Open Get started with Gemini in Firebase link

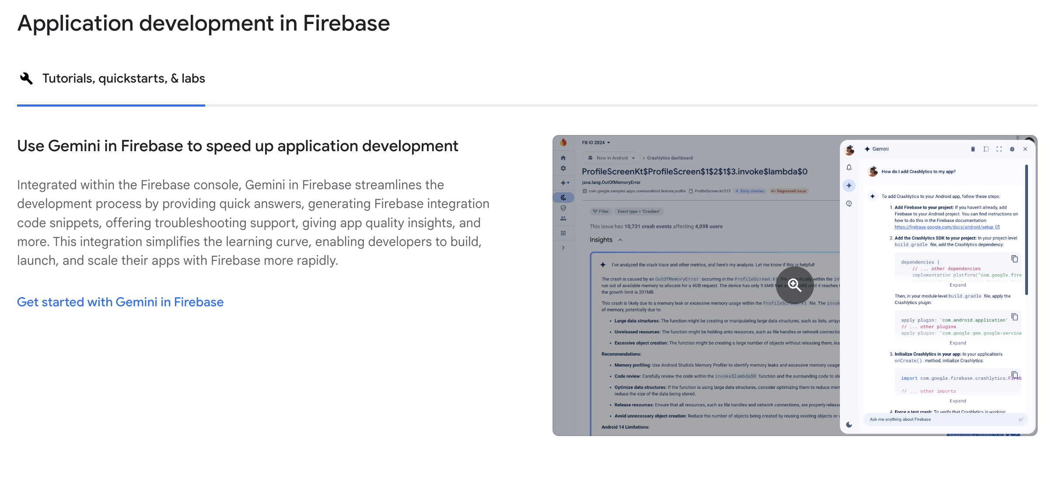point(120,302)
